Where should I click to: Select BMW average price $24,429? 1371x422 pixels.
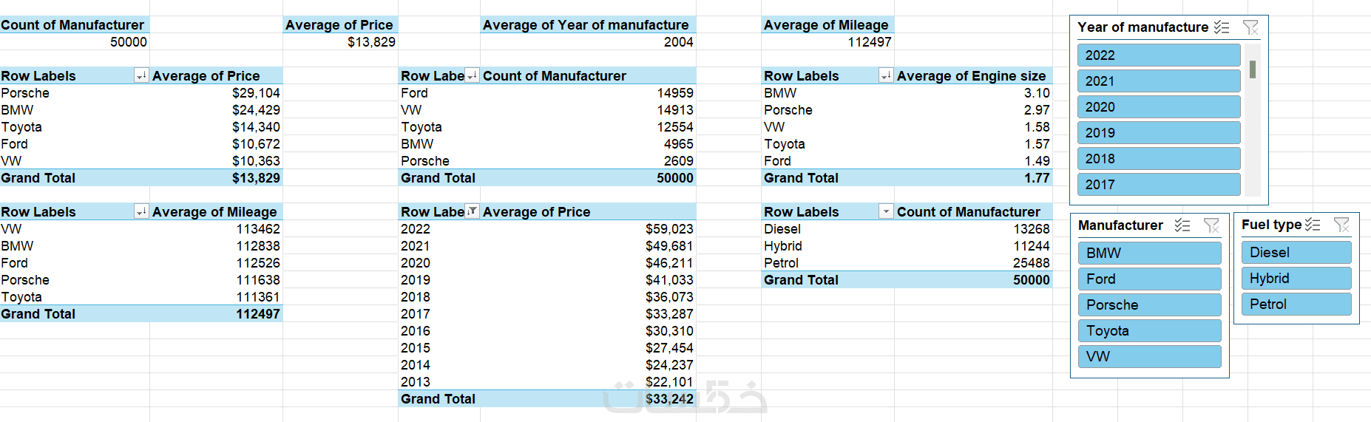click(216, 109)
